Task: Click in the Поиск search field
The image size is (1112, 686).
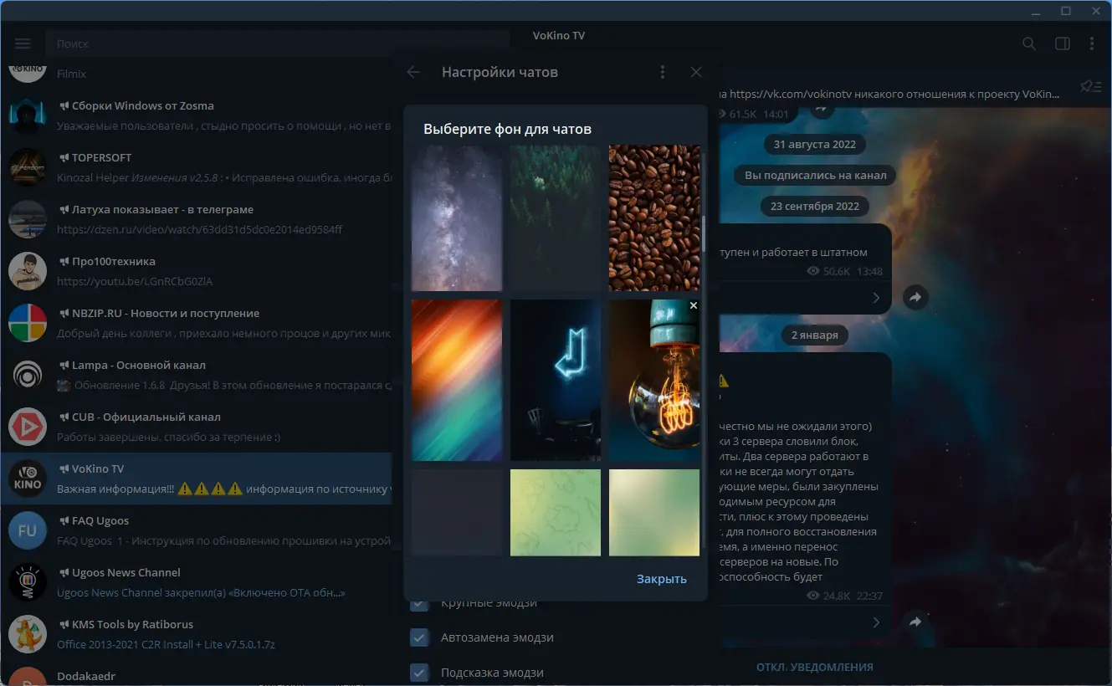Action: [278, 44]
